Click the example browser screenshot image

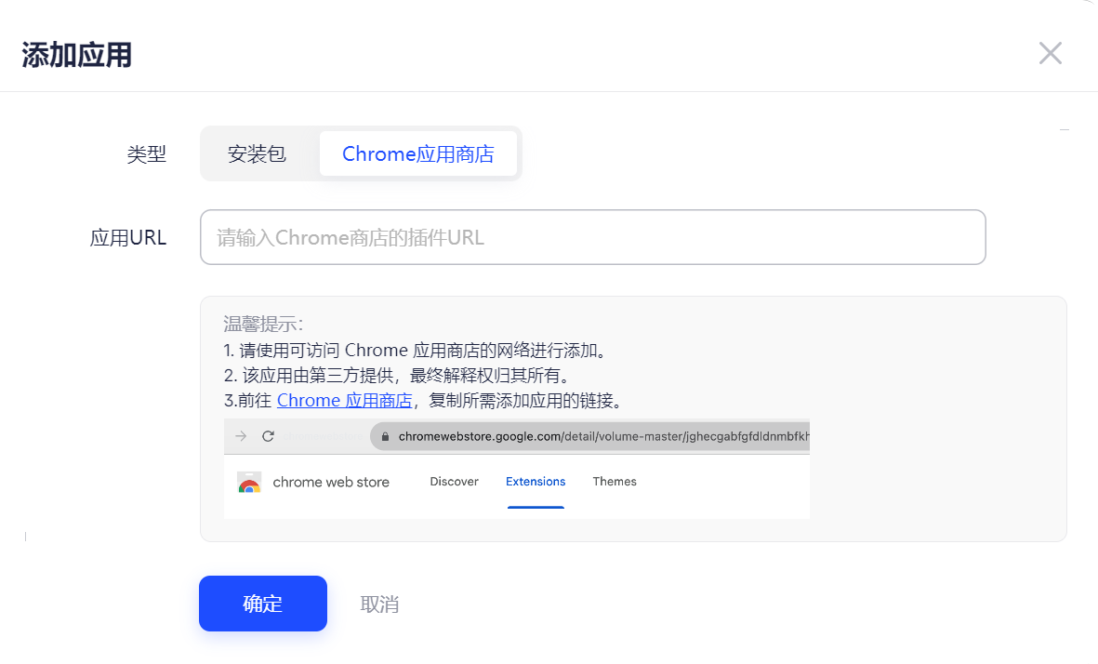point(517,469)
